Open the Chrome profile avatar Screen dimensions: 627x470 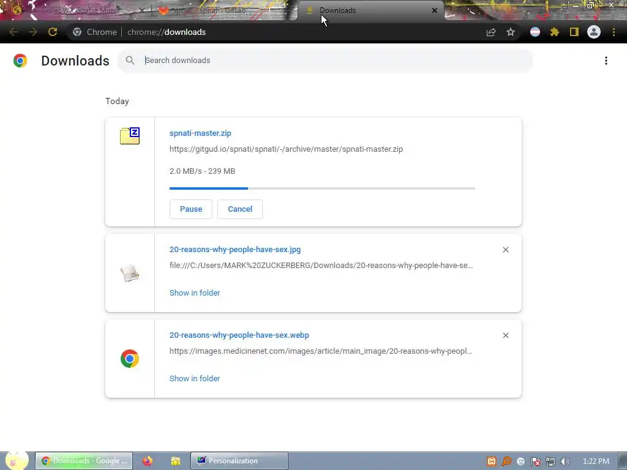594,32
